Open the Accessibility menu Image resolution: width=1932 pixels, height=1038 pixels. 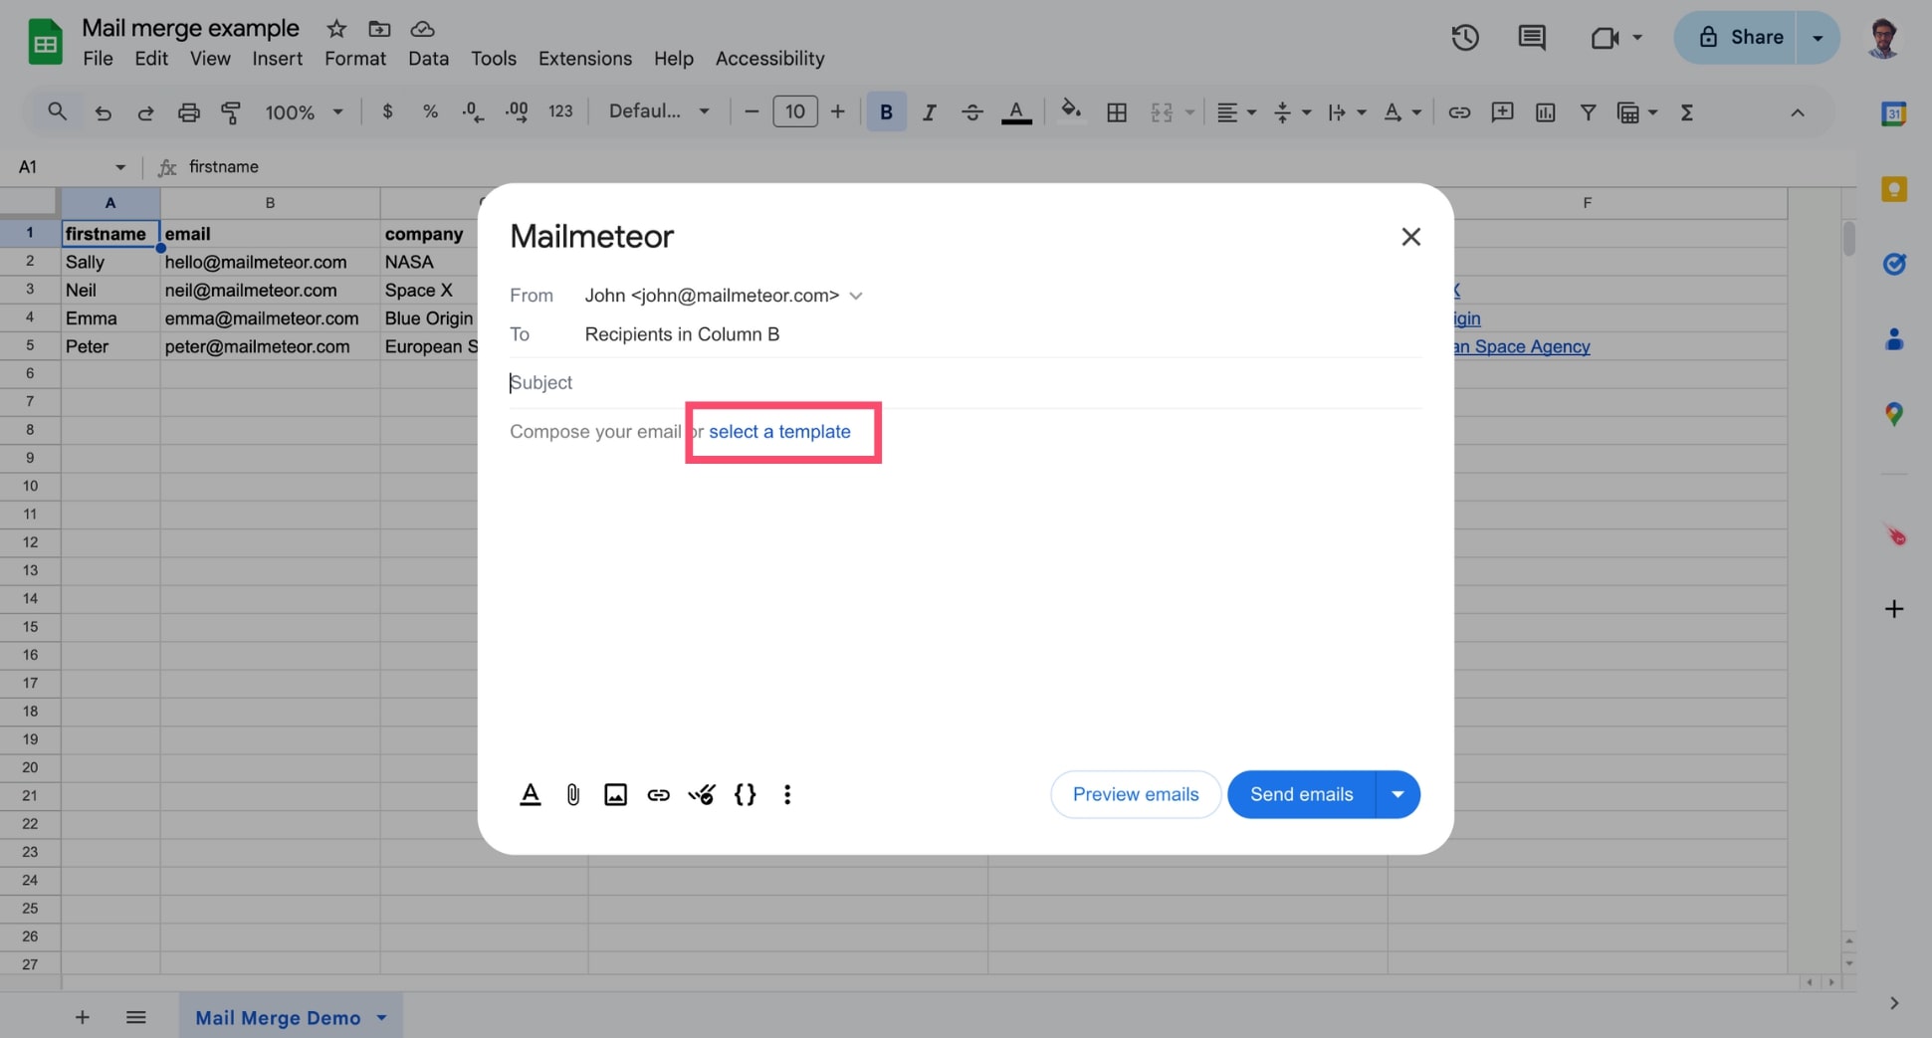(769, 59)
